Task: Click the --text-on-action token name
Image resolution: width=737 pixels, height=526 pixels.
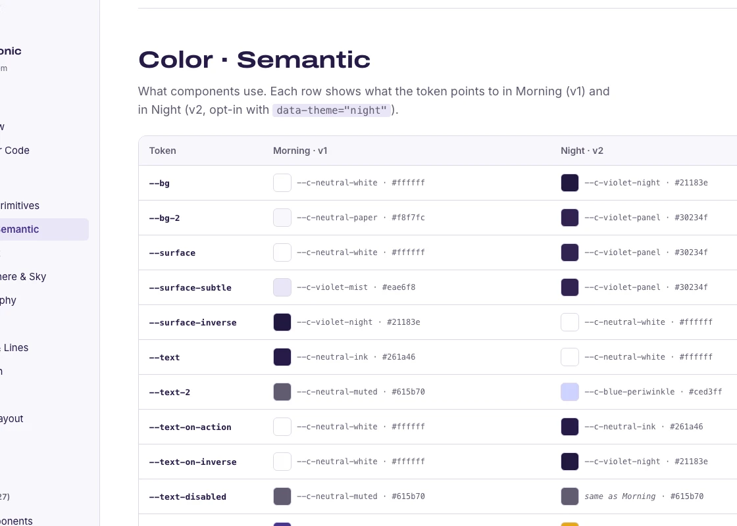Action: [x=190, y=427]
